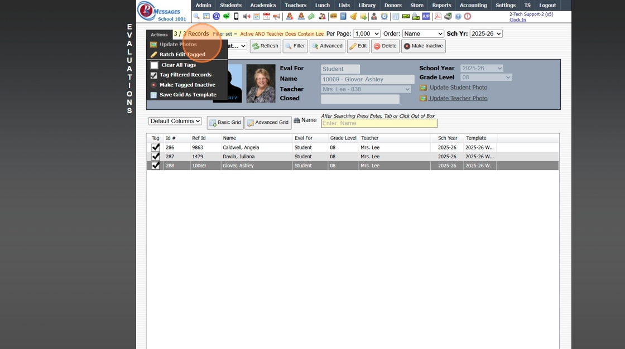Click the Edit button
The height and width of the screenshot is (349, 625).
coord(358,46)
